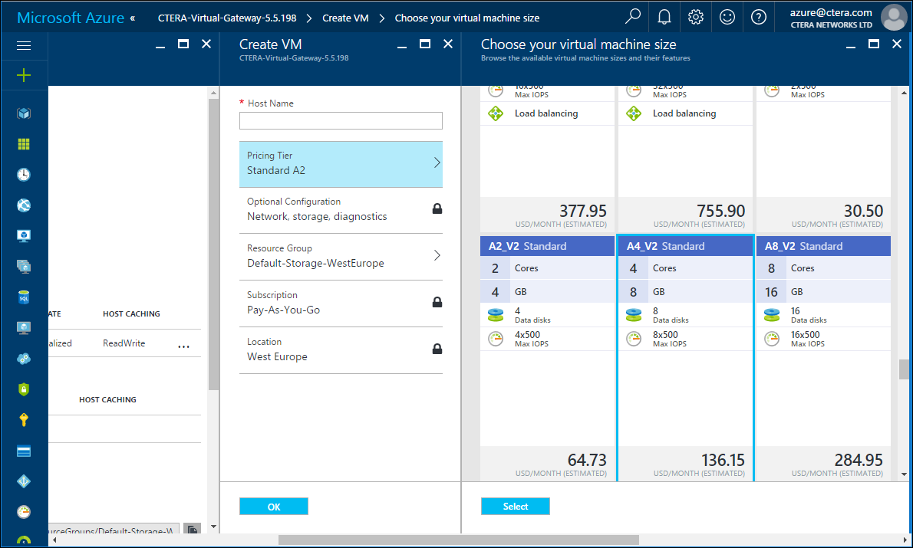The width and height of the screenshot is (913, 548).
Task: Open the hamburger menu in sidebar
Action: point(24,45)
